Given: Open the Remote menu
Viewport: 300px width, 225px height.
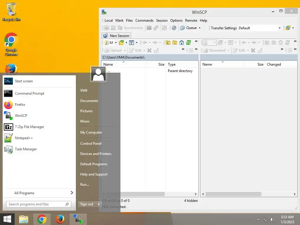Looking at the screenshot, I should tap(191, 21).
